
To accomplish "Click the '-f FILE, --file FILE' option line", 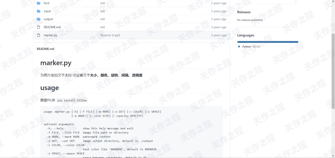I will tap(87, 133).
